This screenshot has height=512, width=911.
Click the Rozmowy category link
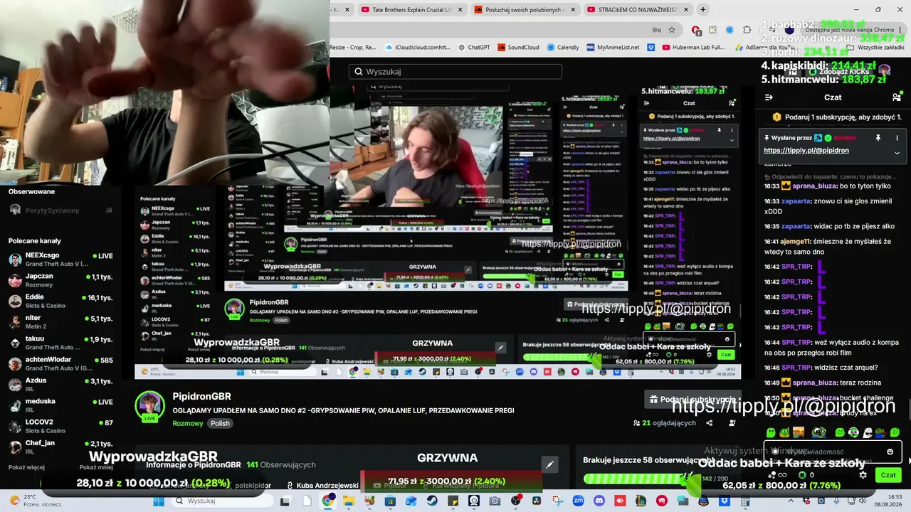(x=189, y=423)
